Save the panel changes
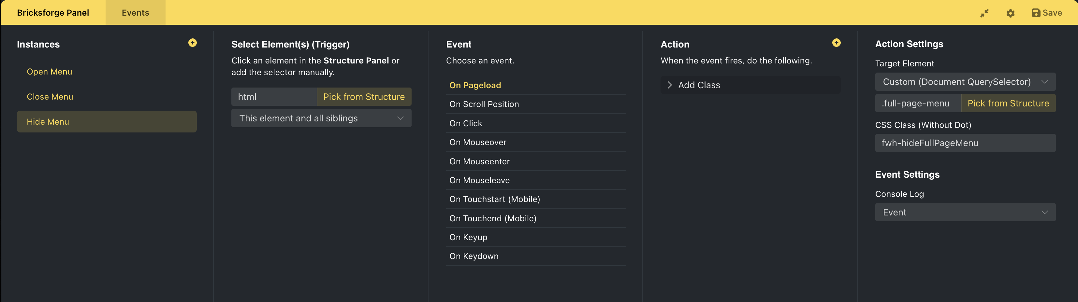The image size is (1078, 302). pos(1047,13)
